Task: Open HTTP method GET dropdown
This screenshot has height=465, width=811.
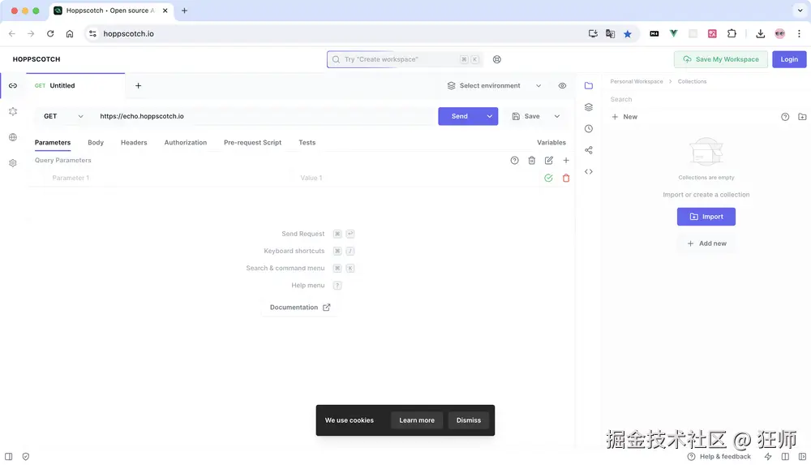Action: point(63,117)
